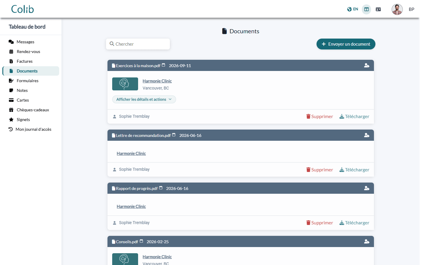Open Harmonie Clinic link under Lettre de recommandation.pdf
424x265 pixels.
tap(131, 153)
